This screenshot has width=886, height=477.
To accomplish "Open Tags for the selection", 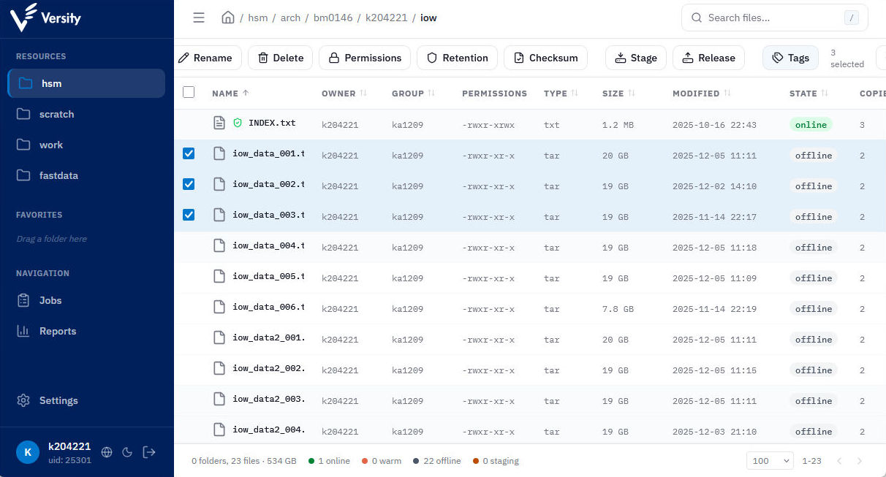I will click(790, 58).
